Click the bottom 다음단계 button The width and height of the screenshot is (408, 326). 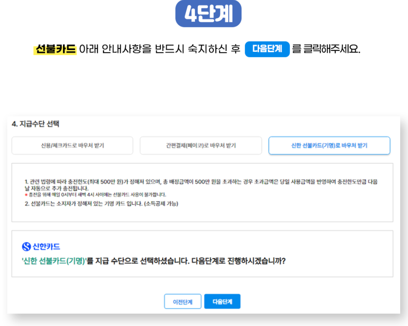(x=222, y=302)
